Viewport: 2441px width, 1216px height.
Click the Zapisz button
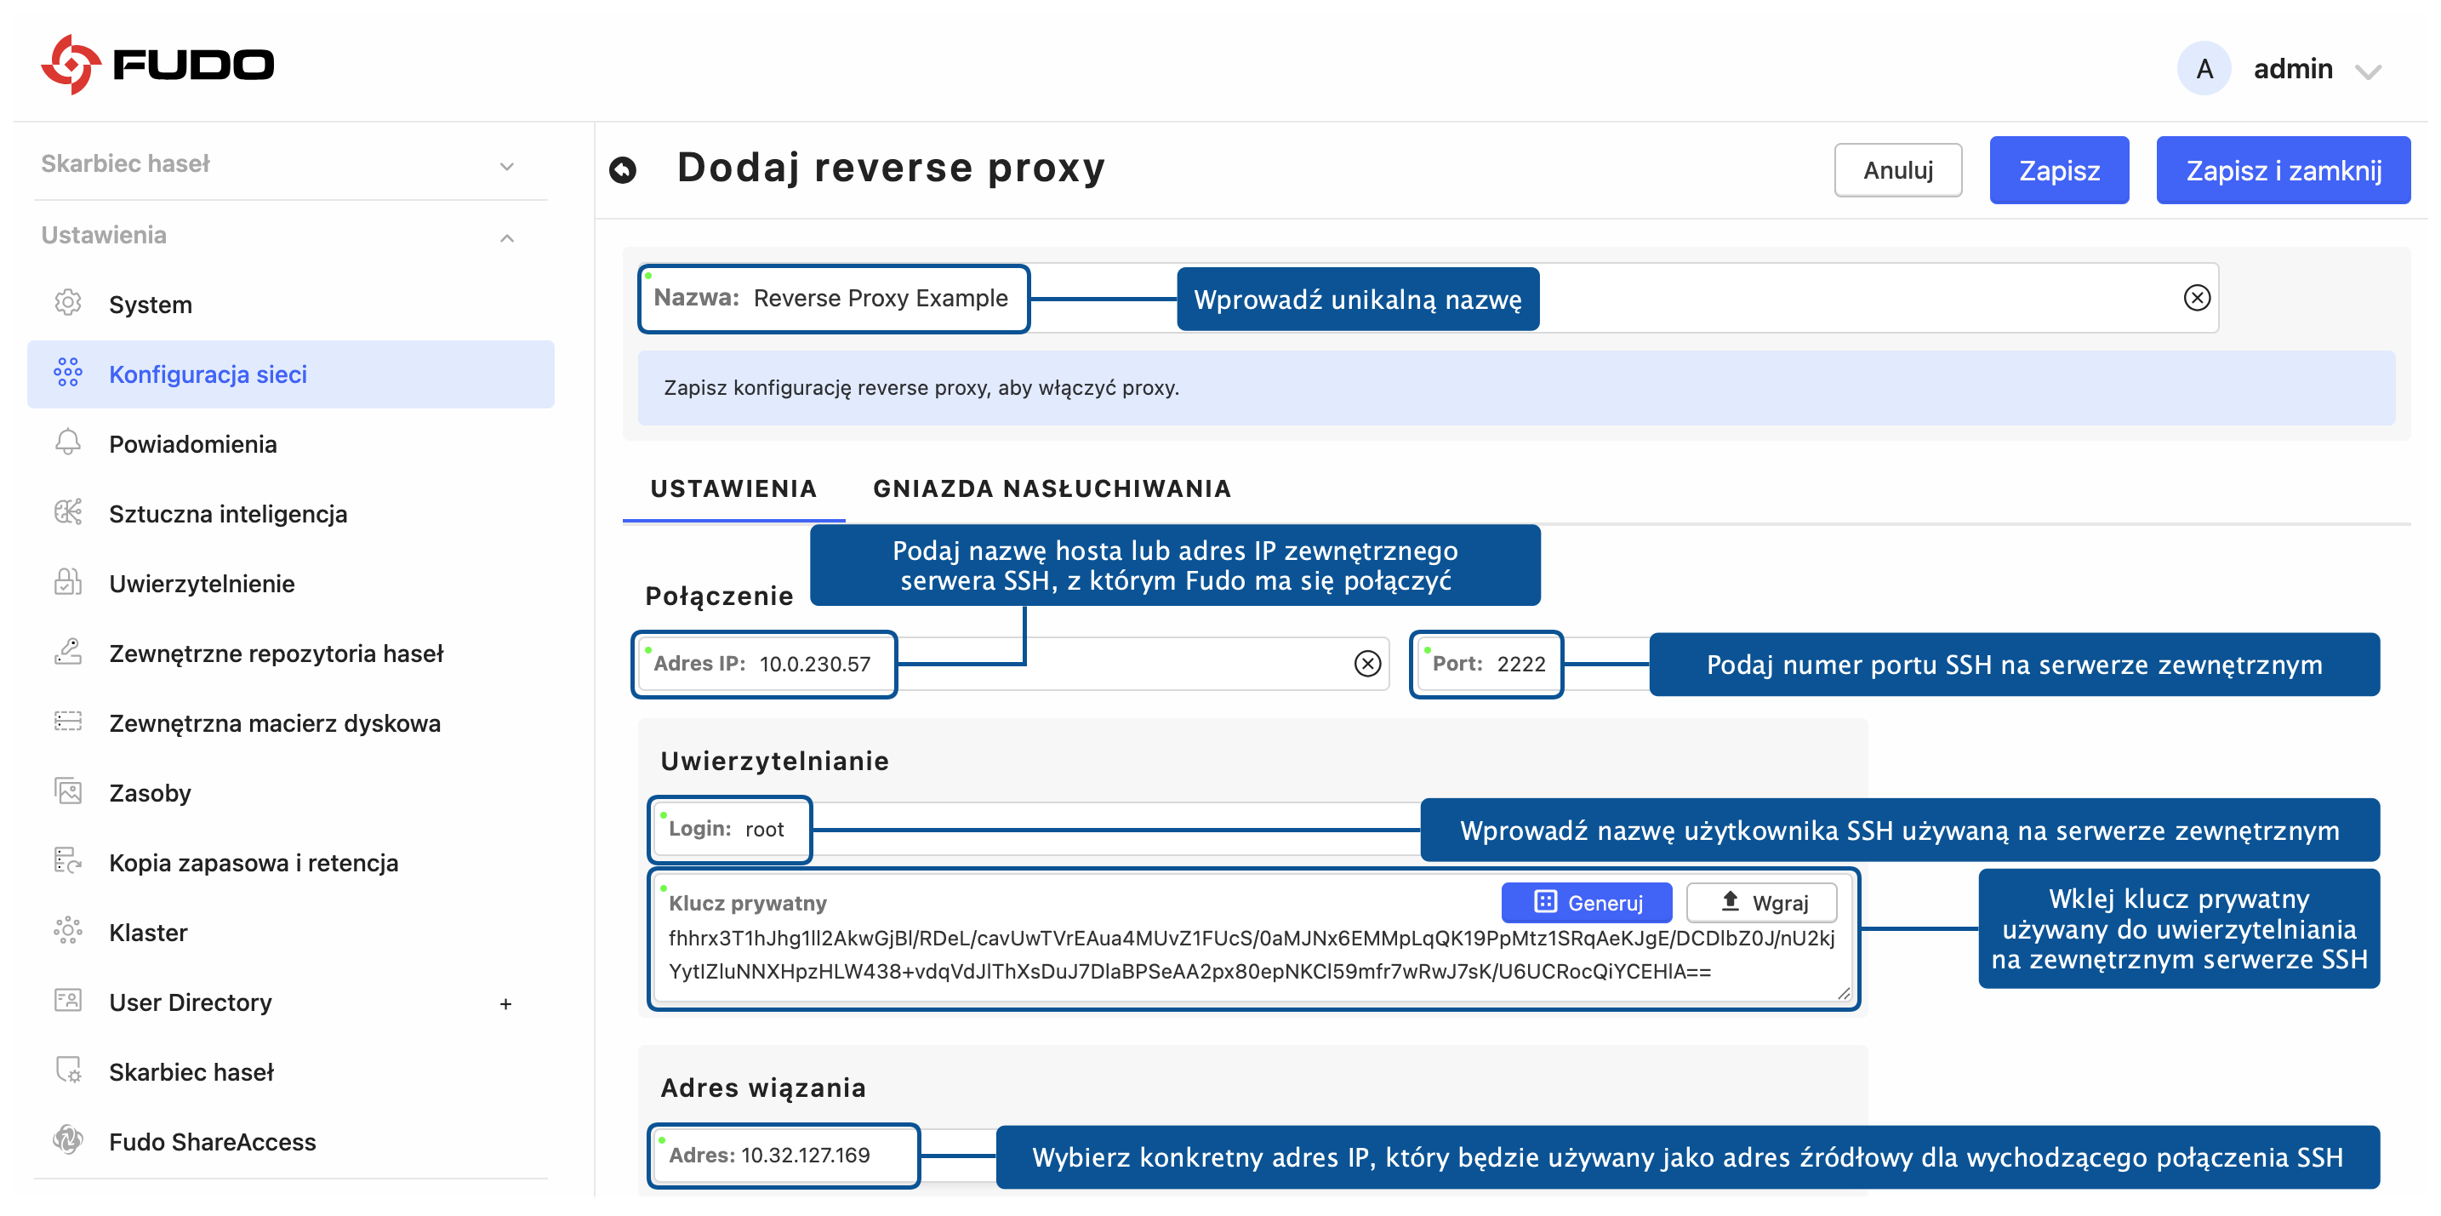click(x=2058, y=170)
